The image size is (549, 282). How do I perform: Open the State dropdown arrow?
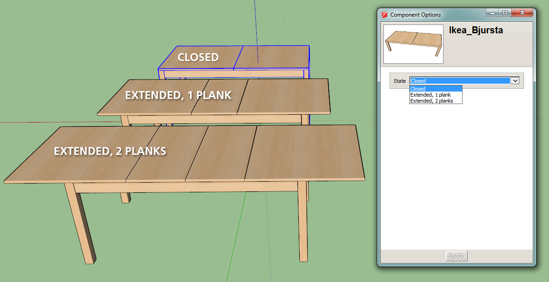click(x=515, y=81)
